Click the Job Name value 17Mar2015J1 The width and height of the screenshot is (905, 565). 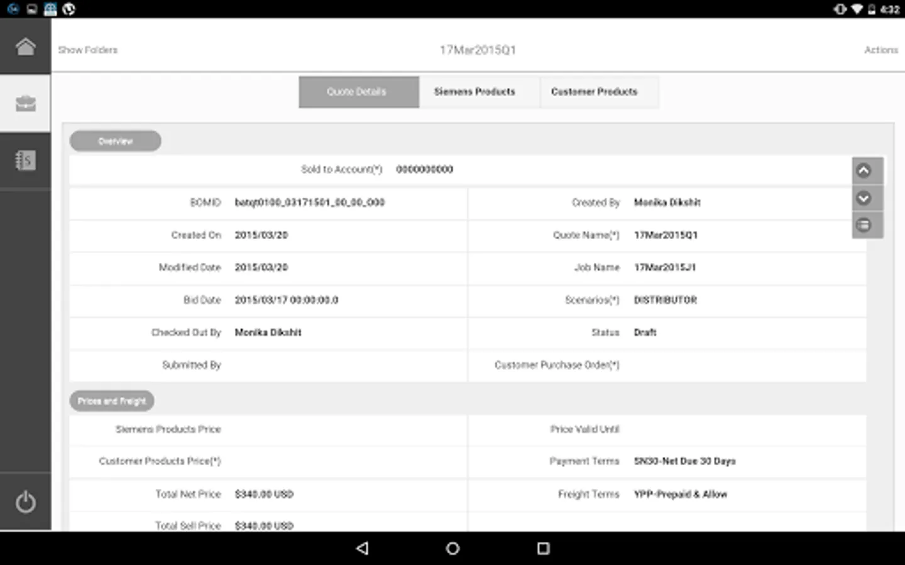[x=664, y=267]
